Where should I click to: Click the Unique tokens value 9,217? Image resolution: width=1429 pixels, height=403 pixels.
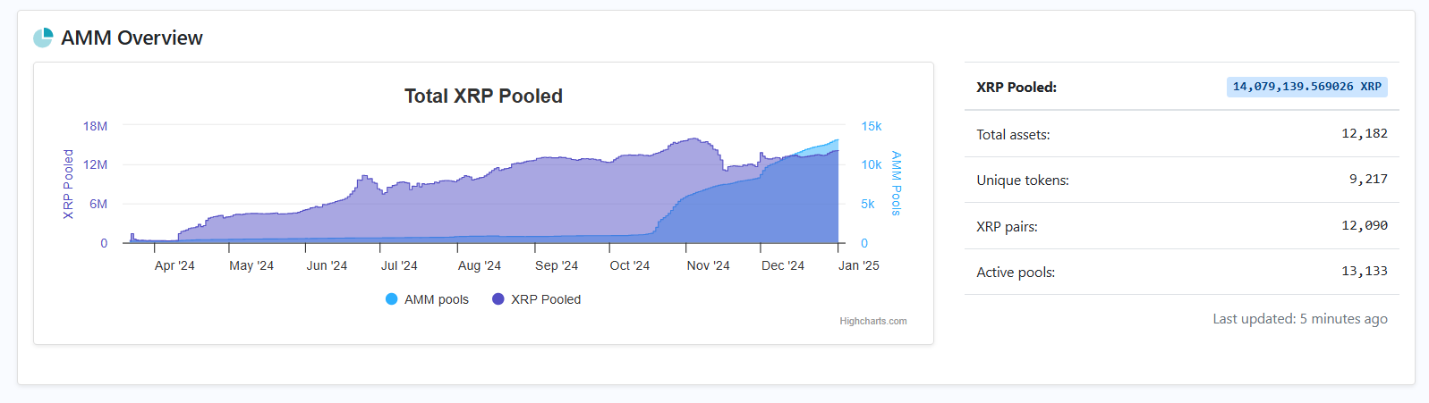(1368, 179)
